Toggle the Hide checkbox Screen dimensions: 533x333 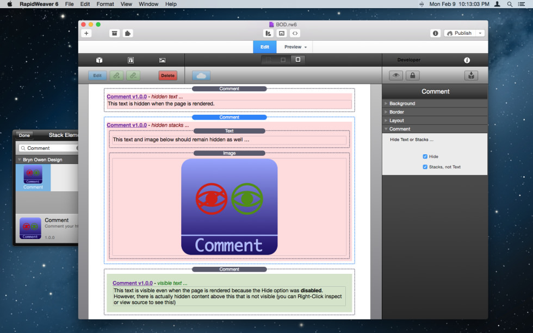425,156
